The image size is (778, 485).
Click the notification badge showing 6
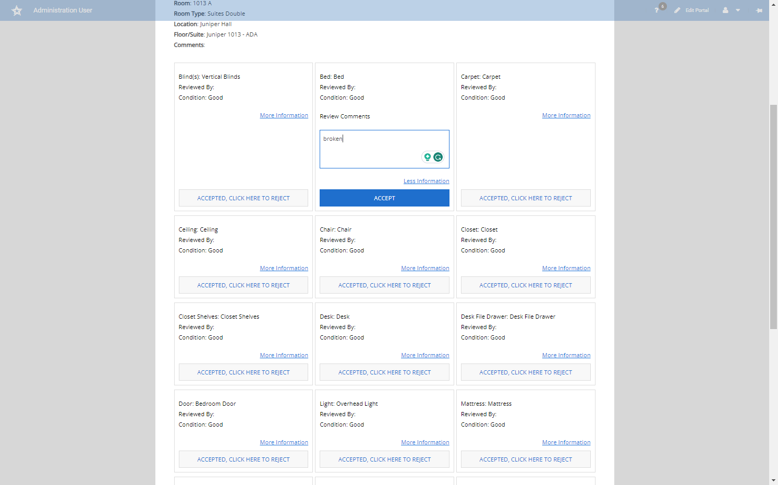pyautogui.click(x=663, y=6)
